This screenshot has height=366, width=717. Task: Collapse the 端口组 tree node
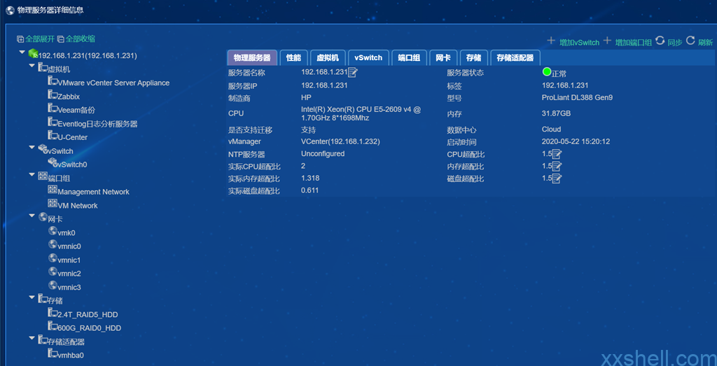pos(32,175)
